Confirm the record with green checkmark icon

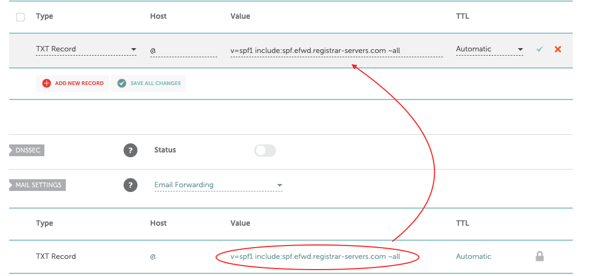pyautogui.click(x=540, y=49)
